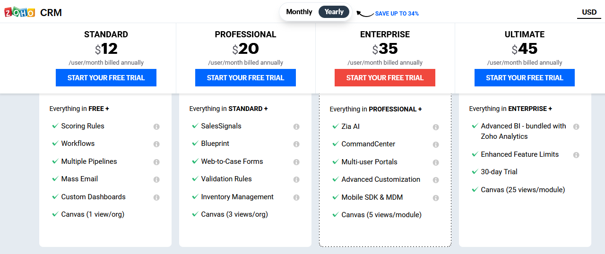Start free trial for Ultimate plan

(525, 78)
